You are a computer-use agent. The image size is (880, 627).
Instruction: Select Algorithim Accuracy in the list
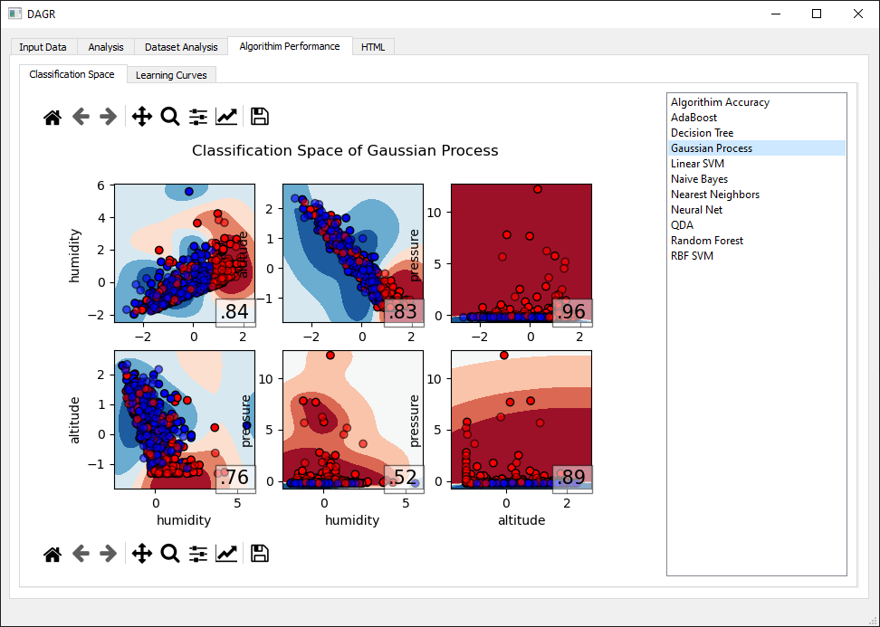click(x=756, y=102)
